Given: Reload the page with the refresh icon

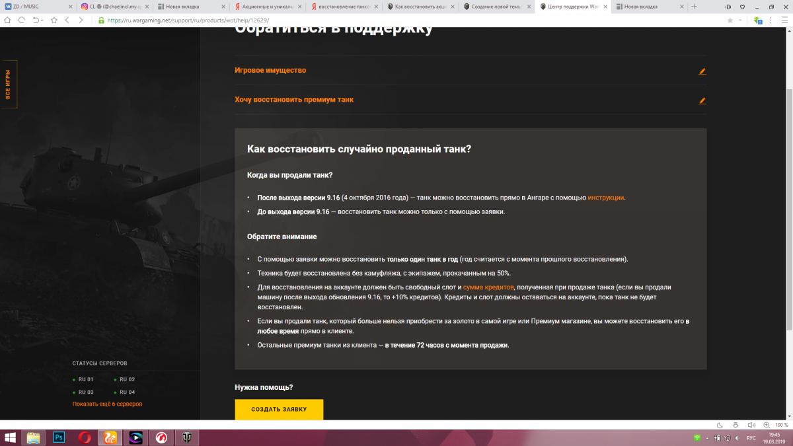Looking at the screenshot, I should pos(22,20).
